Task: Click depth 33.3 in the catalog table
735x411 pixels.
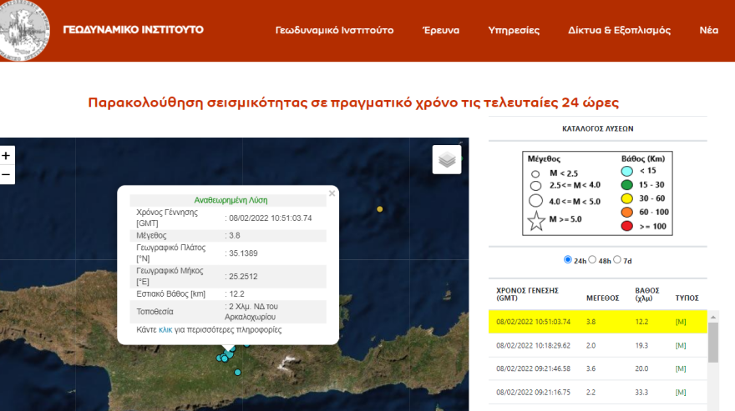Action: point(641,393)
